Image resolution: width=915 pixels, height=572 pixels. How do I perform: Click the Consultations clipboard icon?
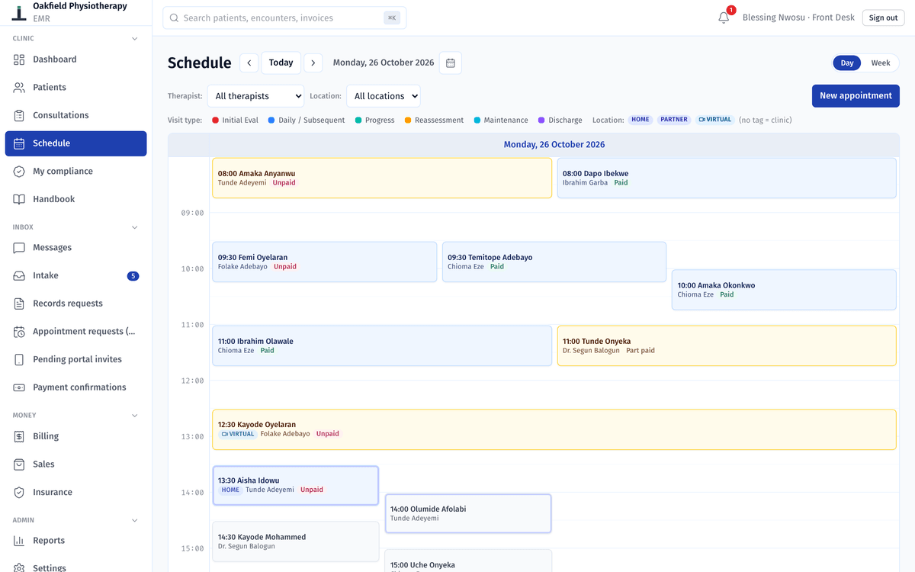(19, 115)
